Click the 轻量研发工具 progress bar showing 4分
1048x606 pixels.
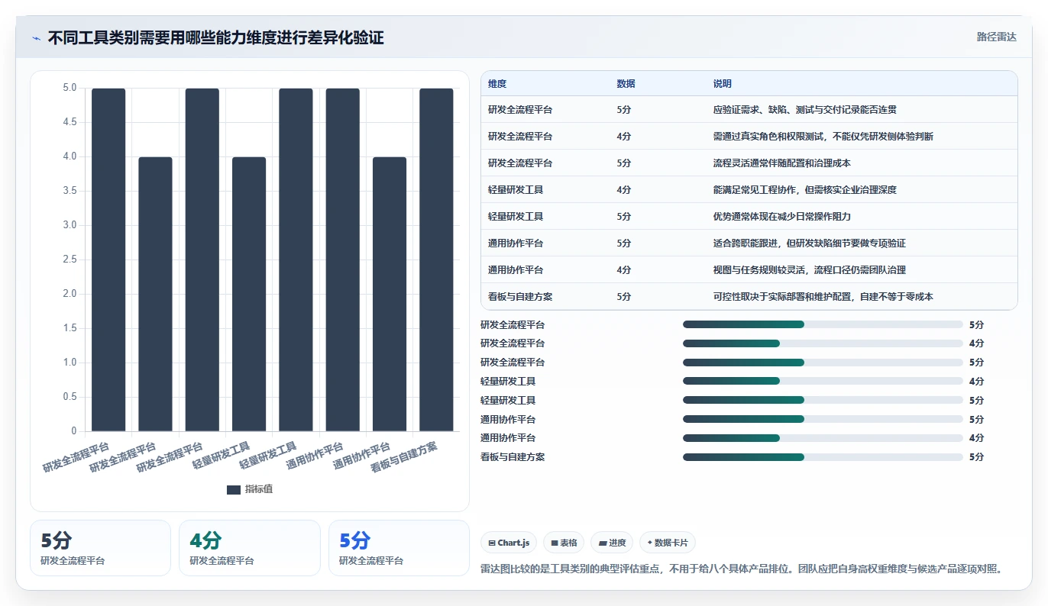(x=823, y=381)
